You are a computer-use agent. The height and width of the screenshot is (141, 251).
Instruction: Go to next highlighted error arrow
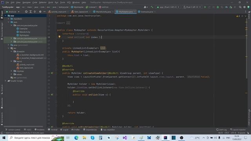tap(246, 16)
